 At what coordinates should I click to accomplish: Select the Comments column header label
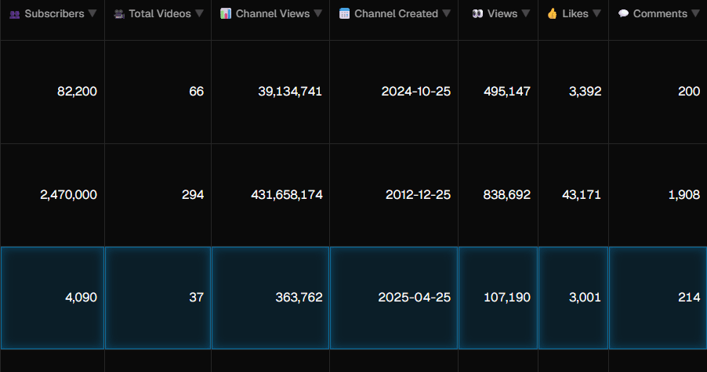(660, 14)
